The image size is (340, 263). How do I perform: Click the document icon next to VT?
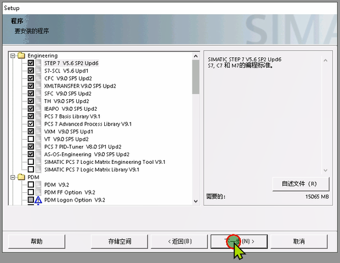tap(38, 139)
